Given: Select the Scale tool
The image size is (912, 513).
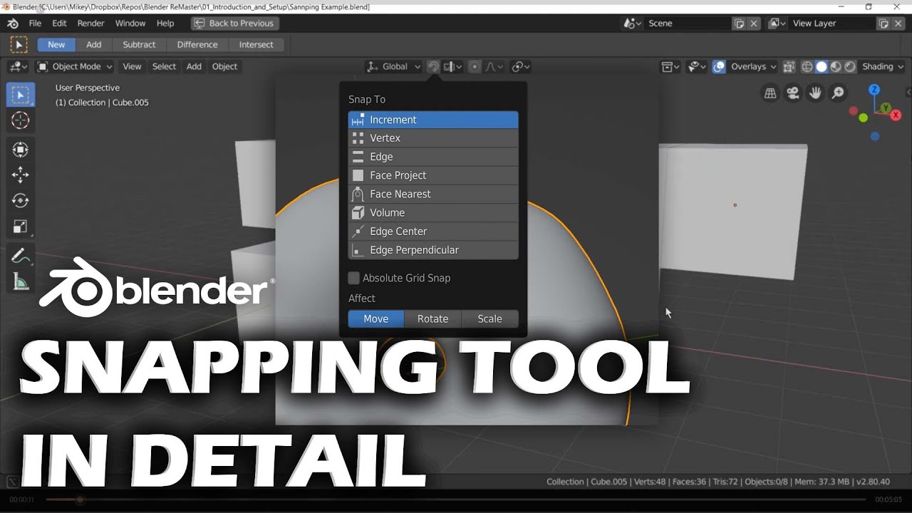Looking at the screenshot, I should 21,227.
